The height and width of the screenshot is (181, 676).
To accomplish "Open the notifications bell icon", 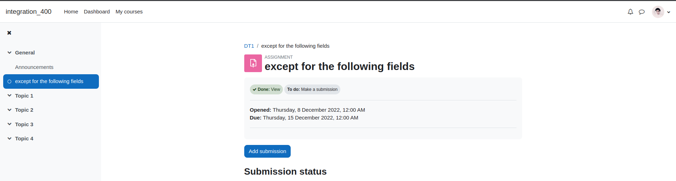I will click(630, 12).
